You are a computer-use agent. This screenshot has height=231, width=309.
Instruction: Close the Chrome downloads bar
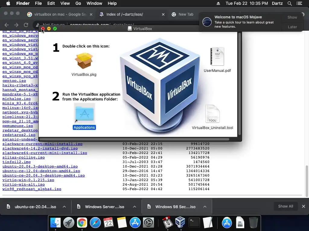[304, 206]
